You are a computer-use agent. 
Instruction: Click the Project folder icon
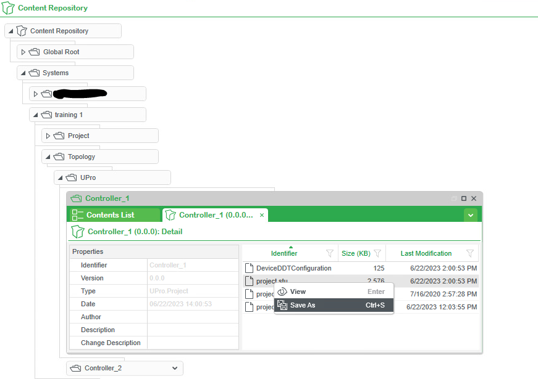pos(59,136)
